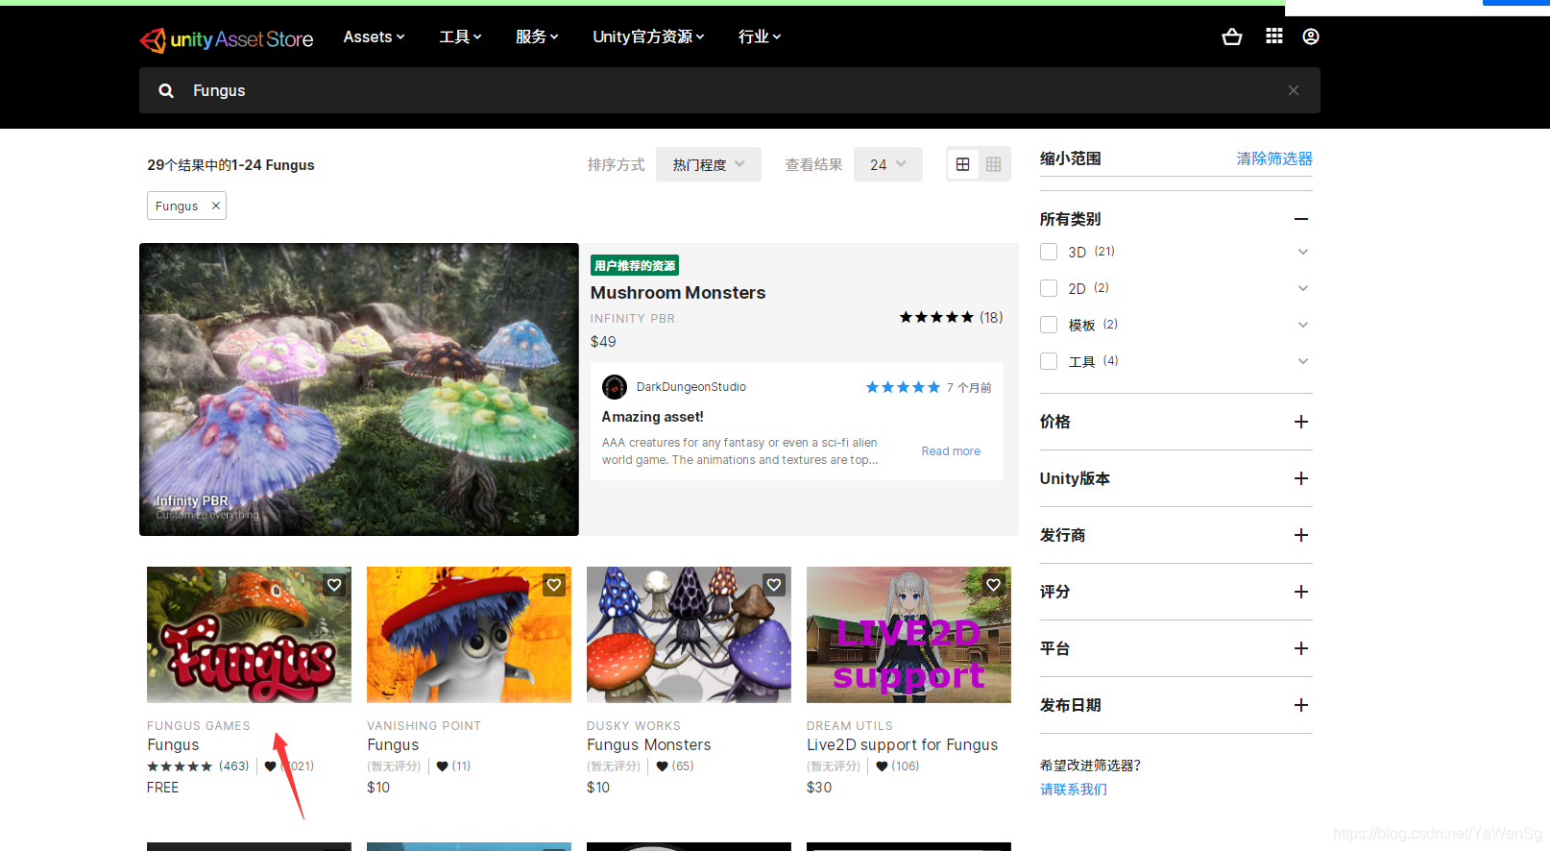Clear the Fungus search text
The height and width of the screenshot is (851, 1550).
click(x=1294, y=90)
